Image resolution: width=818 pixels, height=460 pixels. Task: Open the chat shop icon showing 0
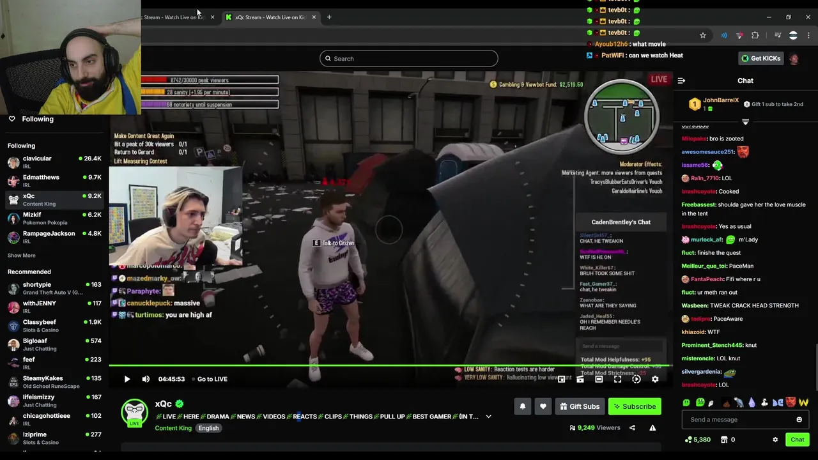pyautogui.click(x=727, y=440)
